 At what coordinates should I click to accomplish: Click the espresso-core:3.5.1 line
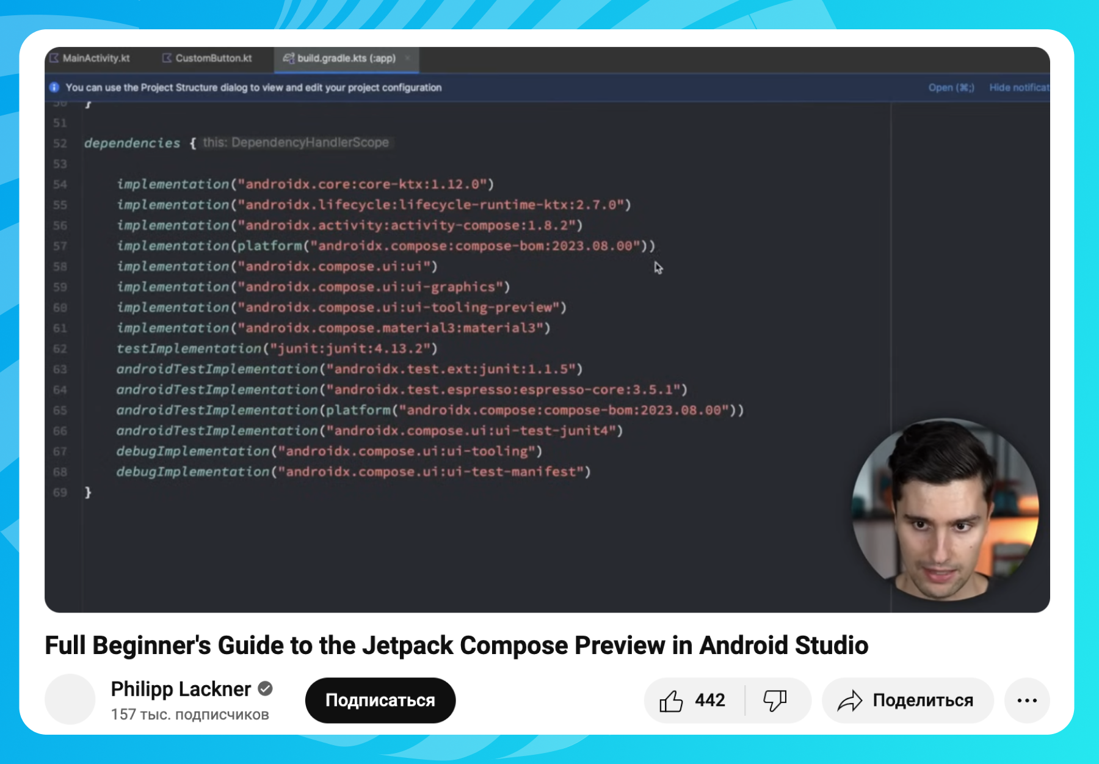(x=402, y=390)
